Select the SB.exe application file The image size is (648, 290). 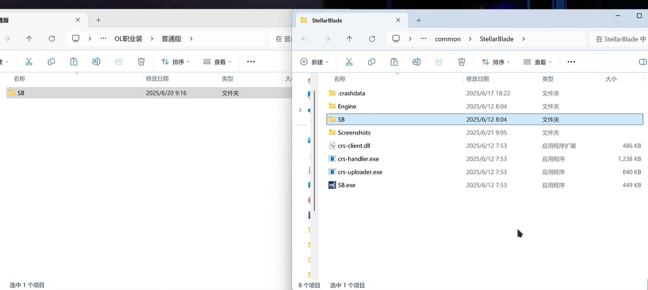tap(347, 185)
